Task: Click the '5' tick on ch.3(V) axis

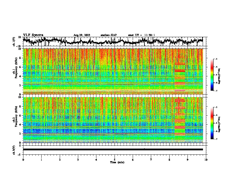Action: click(21, 146)
